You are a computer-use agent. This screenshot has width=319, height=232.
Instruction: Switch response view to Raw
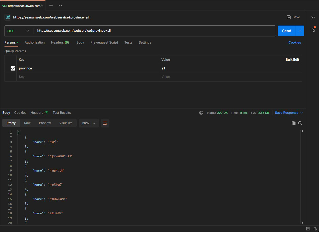point(27,123)
